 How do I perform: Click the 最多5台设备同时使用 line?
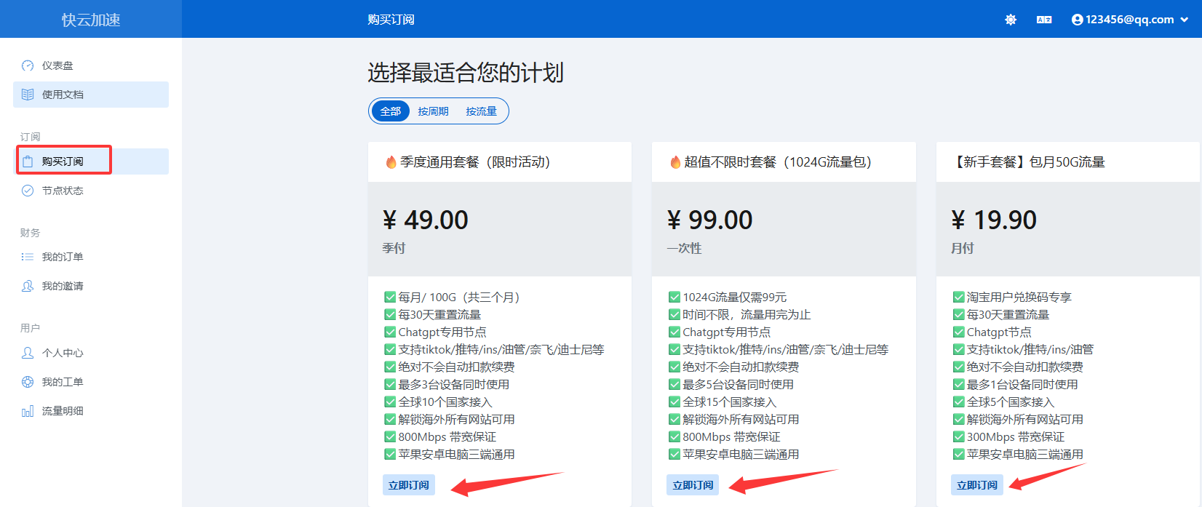click(x=731, y=384)
